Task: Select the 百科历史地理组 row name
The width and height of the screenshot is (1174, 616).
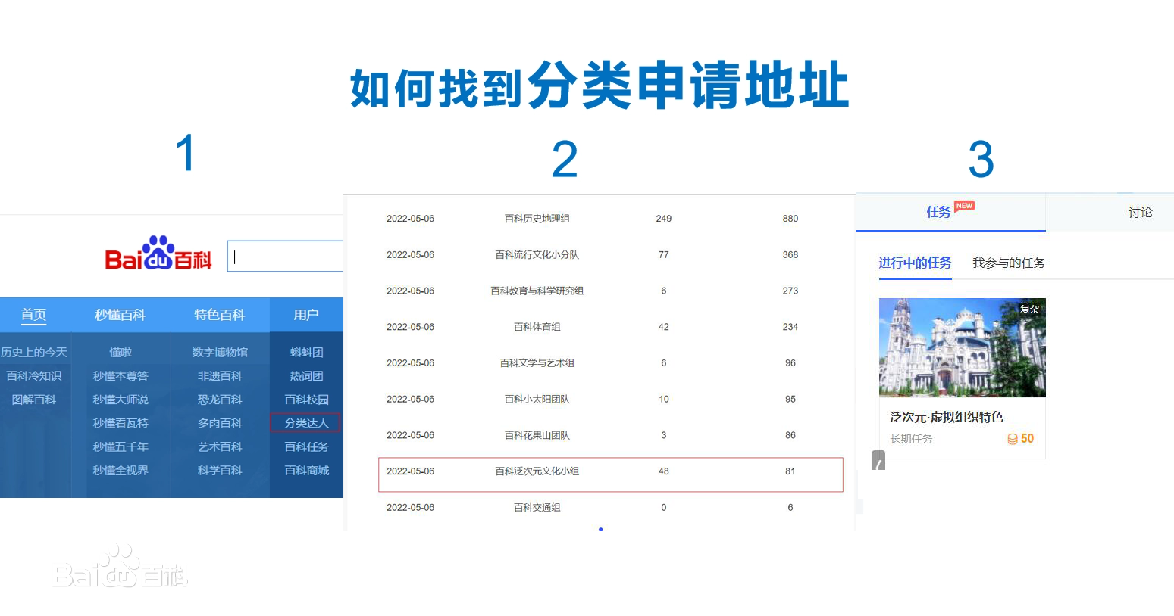Action: pos(537,219)
